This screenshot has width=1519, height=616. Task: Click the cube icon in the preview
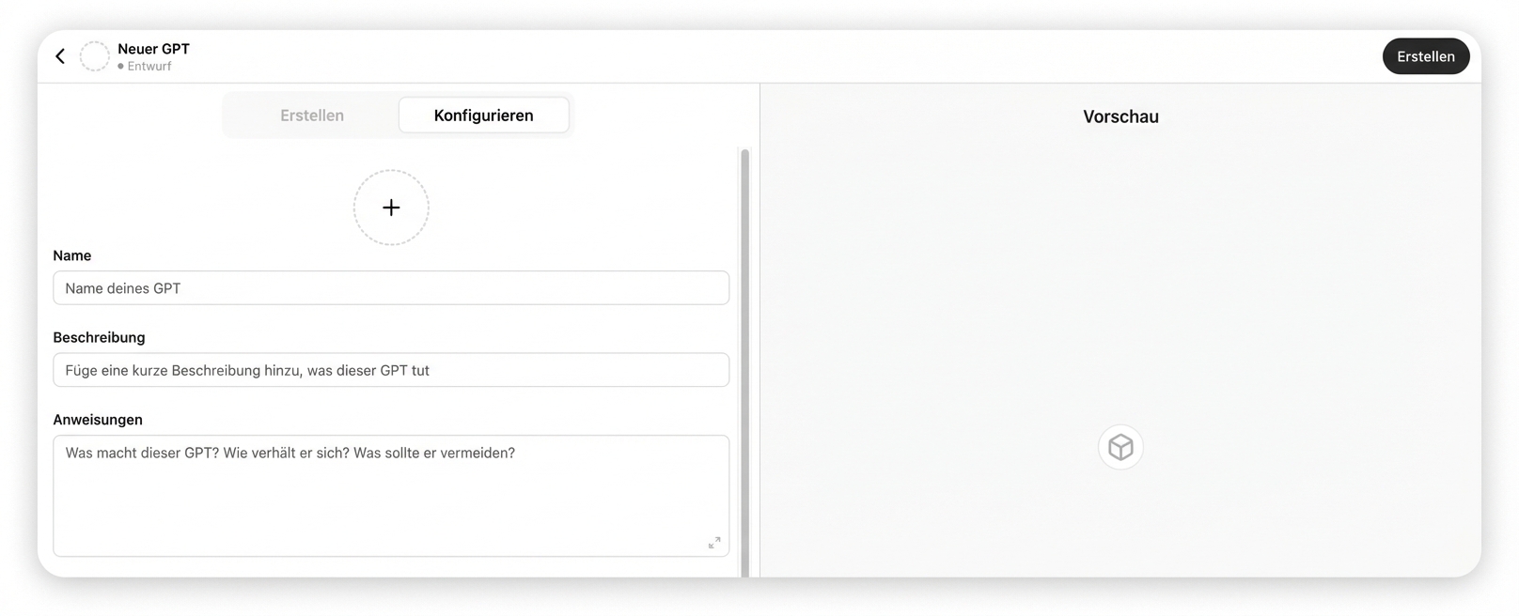click(1120, 447)
